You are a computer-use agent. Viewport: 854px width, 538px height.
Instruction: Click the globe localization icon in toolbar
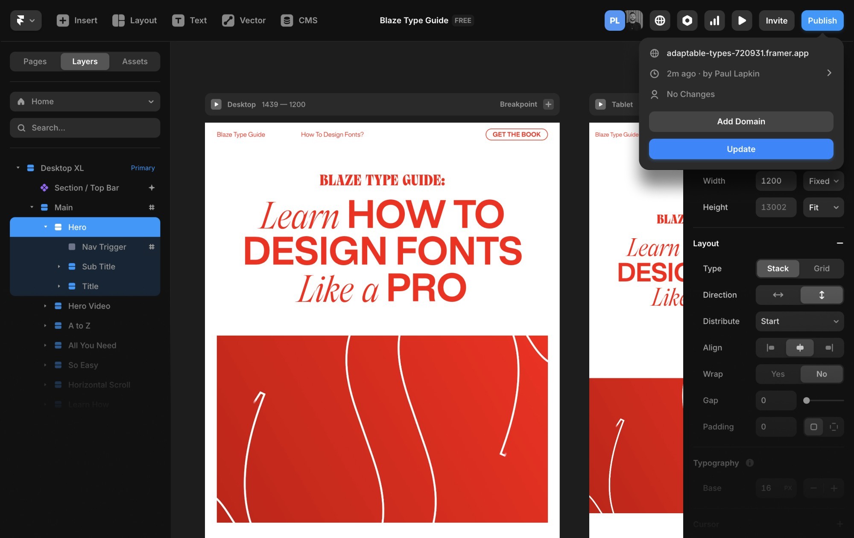tap(660, 20)
